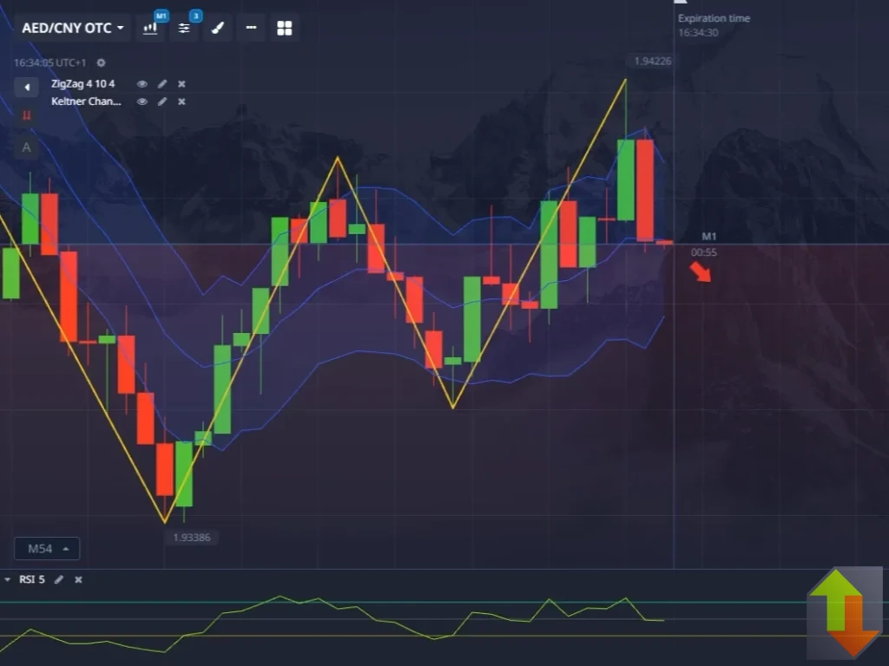Edit the ZigZag indicator settings with the pencil

click(x=162, y=83)
